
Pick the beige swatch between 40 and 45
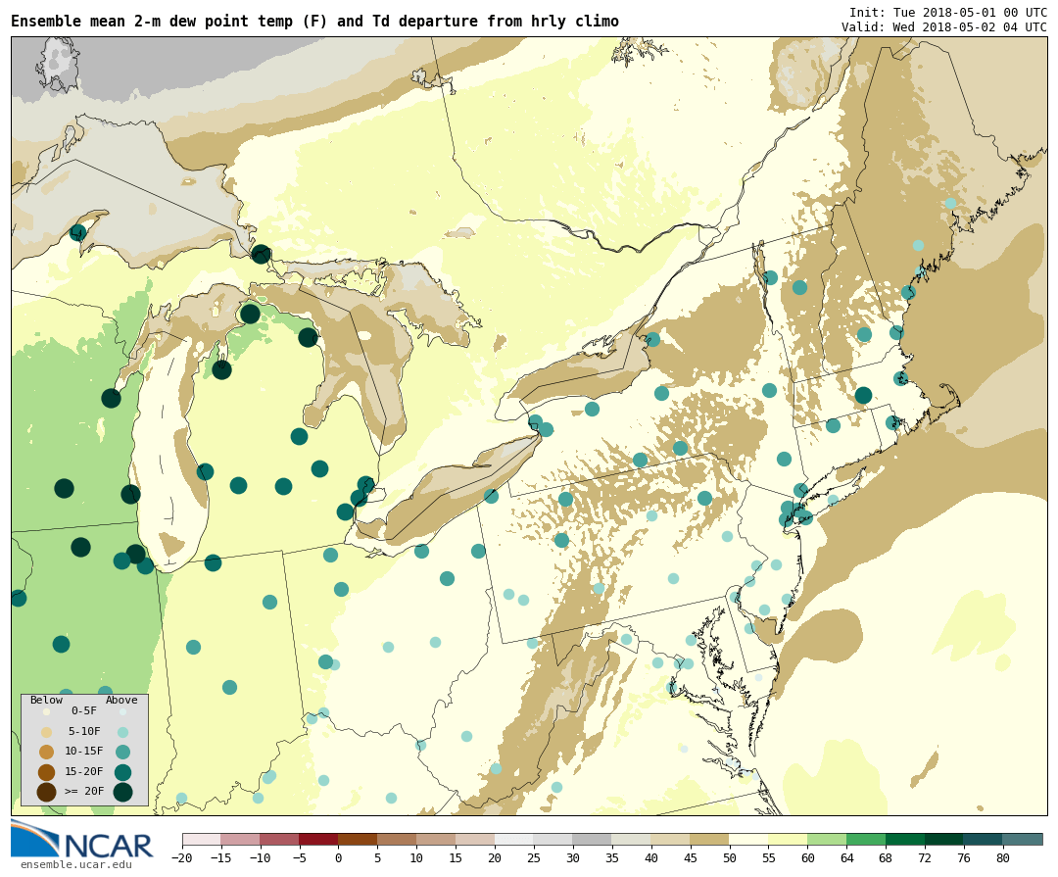[671, 839]
